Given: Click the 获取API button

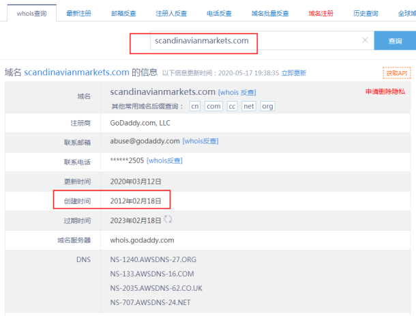Looking at the screenshot, I should 397,73.
